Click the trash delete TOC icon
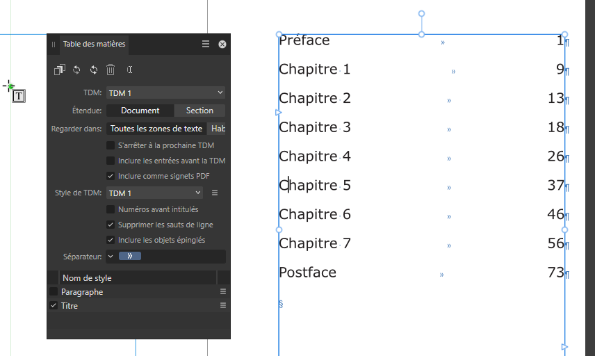595x356 pixels. click(111, 70)
